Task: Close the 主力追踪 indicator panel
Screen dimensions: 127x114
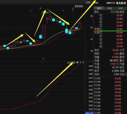Action: tap(83, 63)
